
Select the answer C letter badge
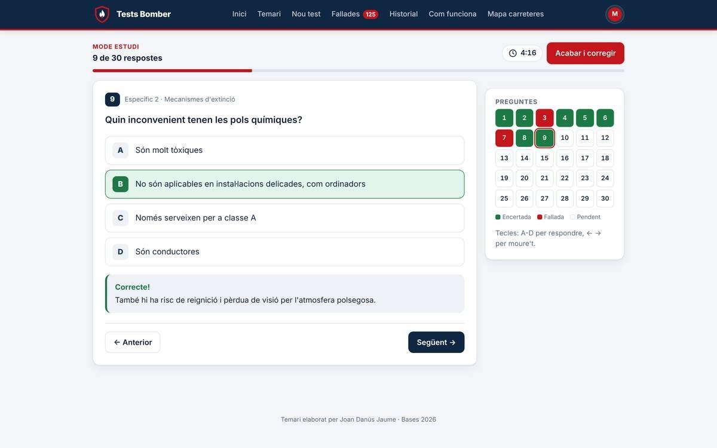pyautogui.click(x=120, y=218)
